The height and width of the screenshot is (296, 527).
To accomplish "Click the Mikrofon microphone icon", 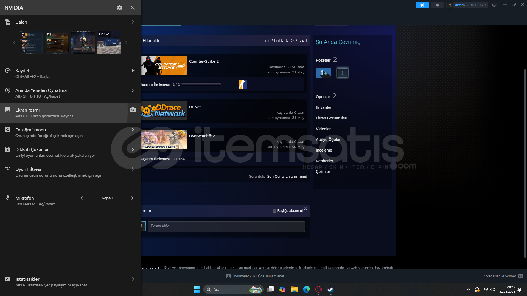I will [x=8, y=198].
